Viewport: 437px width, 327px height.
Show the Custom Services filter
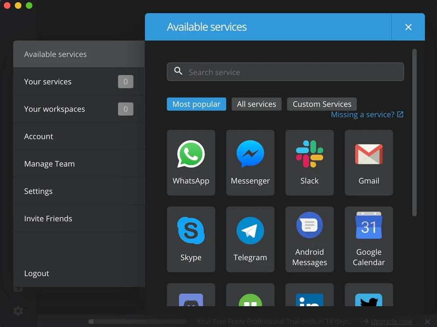click(322, 104)
